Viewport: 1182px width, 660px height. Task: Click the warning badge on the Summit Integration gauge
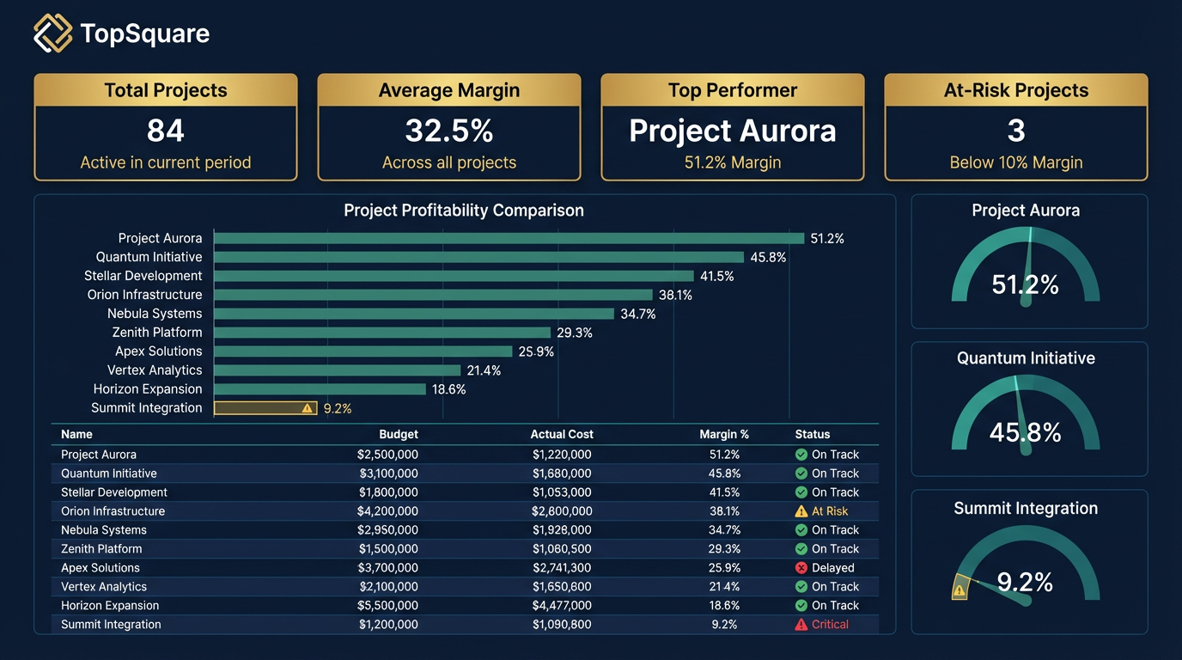pos(960,590)
